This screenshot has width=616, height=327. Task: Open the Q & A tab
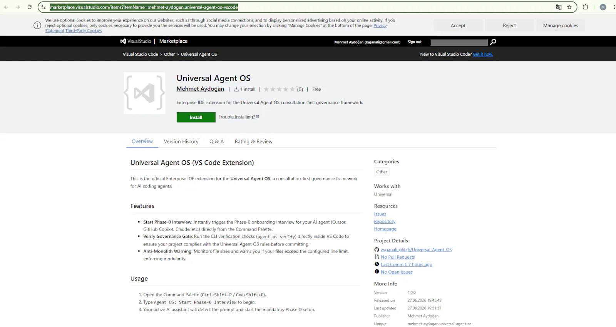coord(216,141)
